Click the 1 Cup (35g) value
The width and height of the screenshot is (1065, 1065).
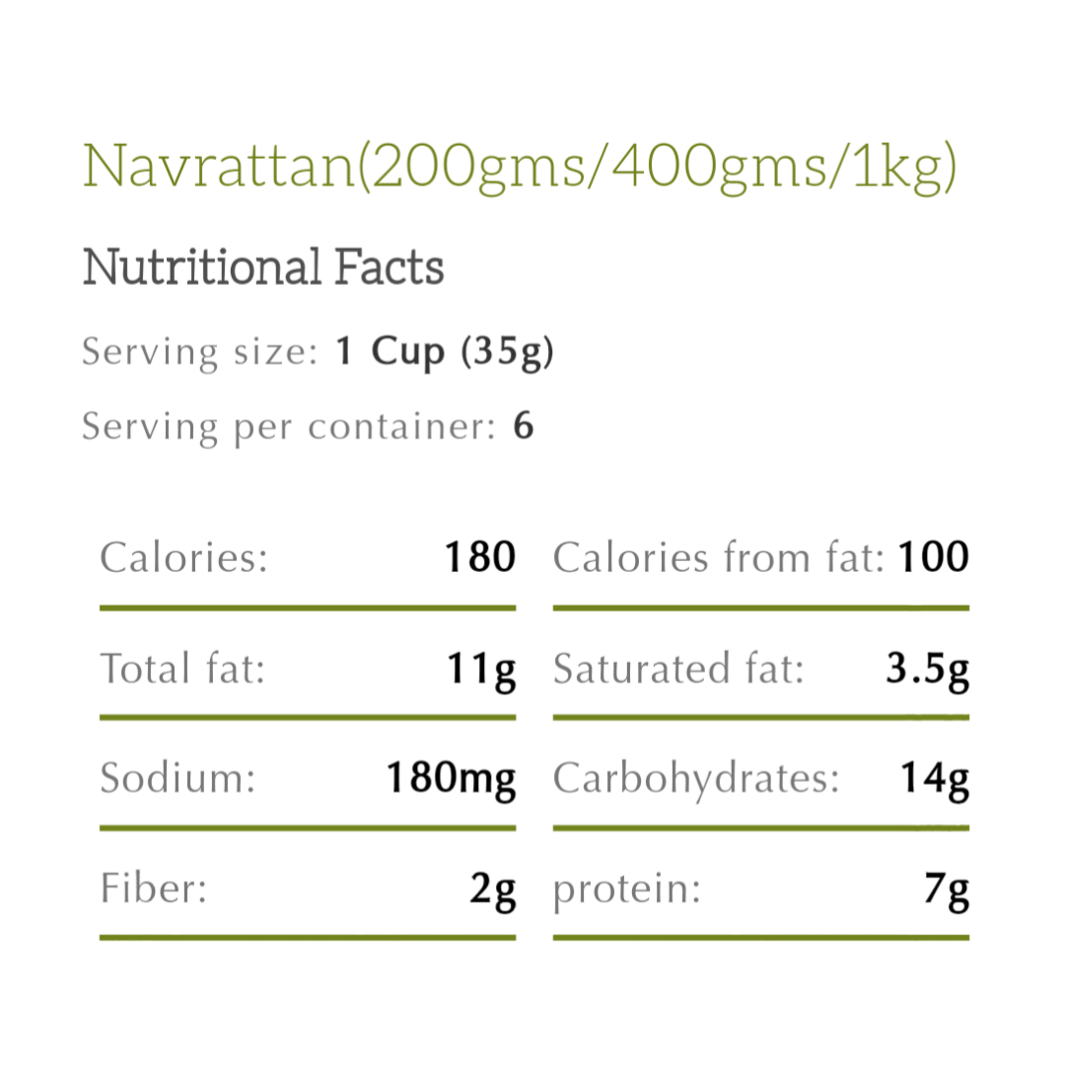coord(445,352)
